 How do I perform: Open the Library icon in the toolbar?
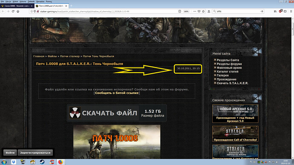point(275,11)
